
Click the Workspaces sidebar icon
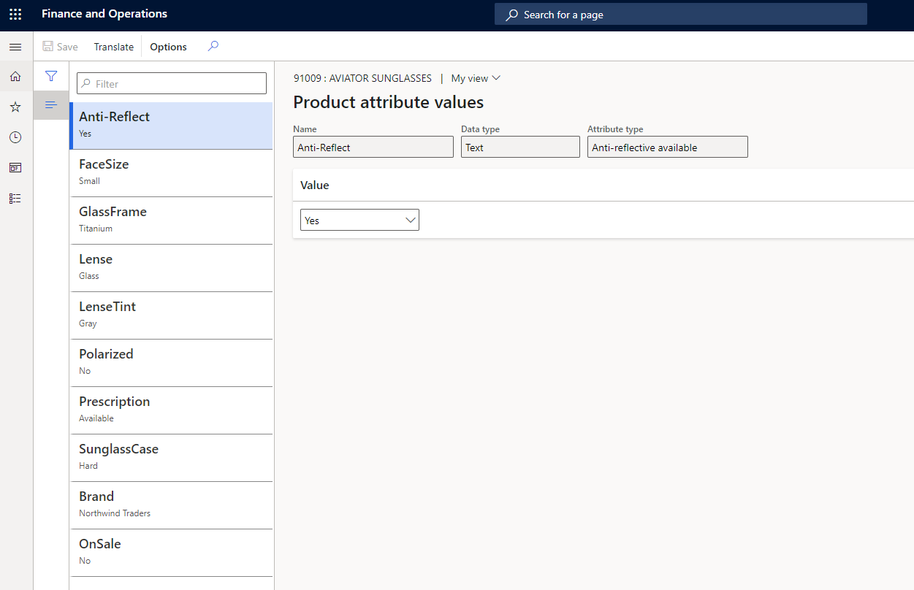pos(15,167)
